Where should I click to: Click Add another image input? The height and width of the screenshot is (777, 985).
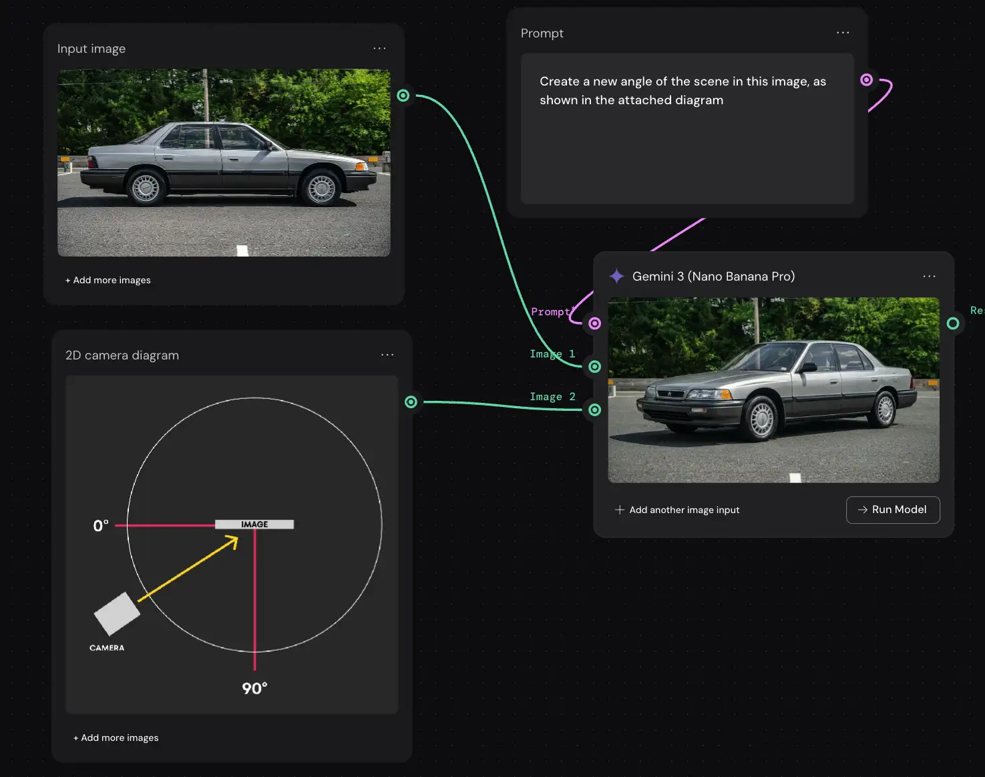(677, 510)
